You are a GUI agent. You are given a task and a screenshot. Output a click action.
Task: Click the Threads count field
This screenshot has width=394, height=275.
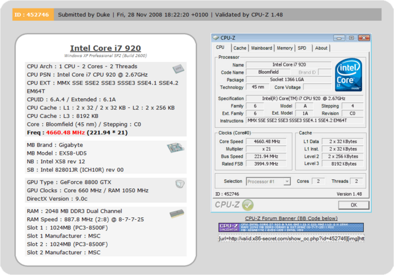356,181
